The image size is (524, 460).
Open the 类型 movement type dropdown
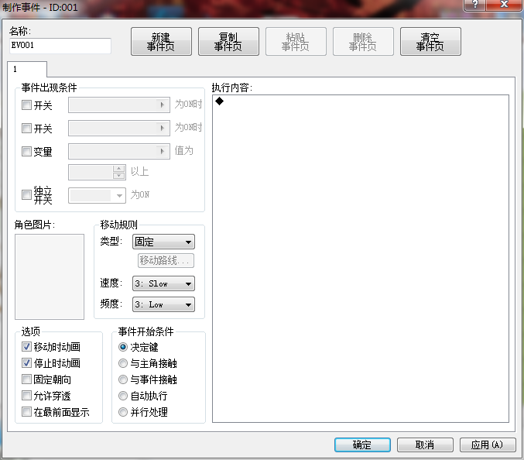164,242
